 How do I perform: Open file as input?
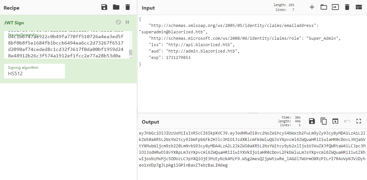pos(335,7)
